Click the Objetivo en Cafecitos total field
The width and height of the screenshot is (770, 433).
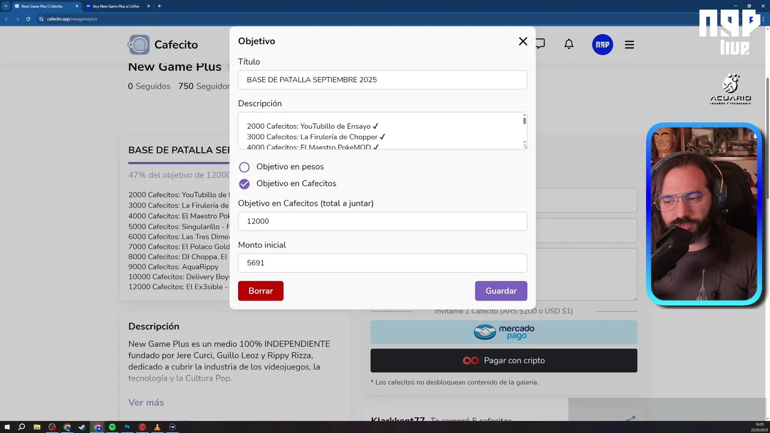383,221
